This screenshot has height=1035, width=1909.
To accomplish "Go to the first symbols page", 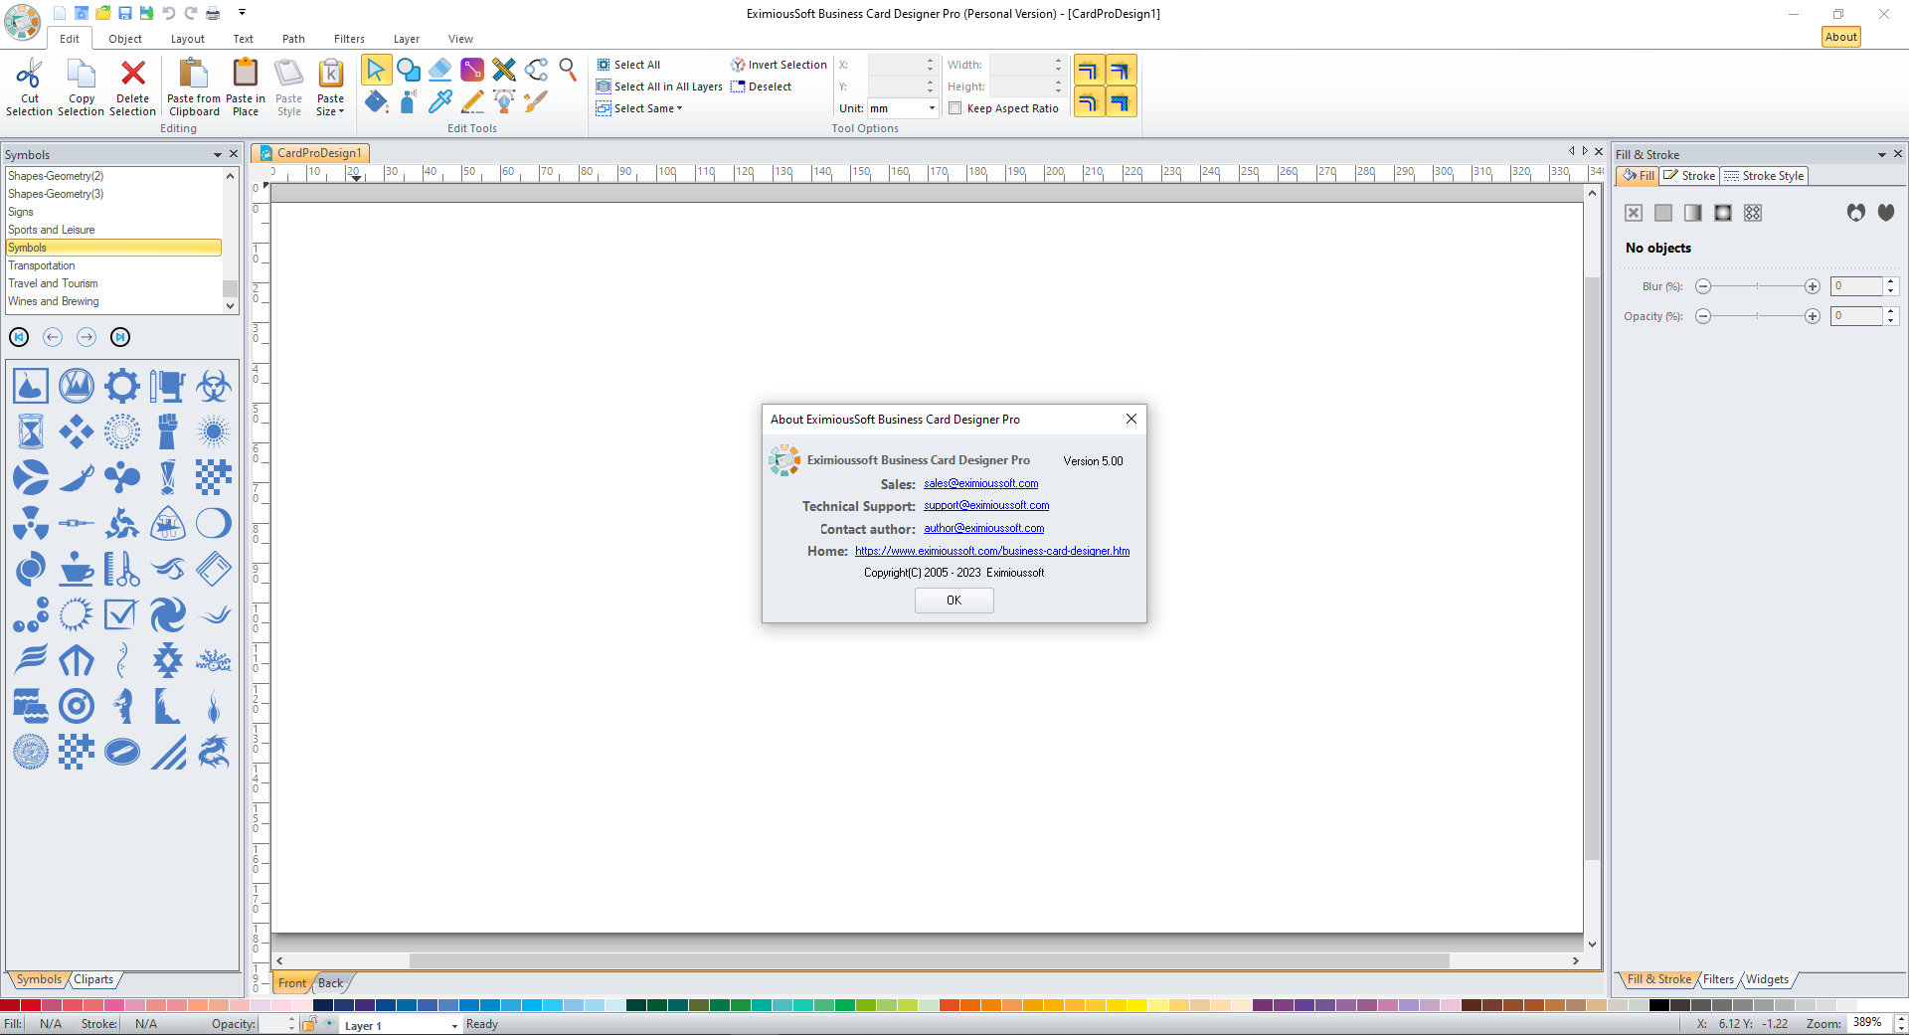I will 19,337.
